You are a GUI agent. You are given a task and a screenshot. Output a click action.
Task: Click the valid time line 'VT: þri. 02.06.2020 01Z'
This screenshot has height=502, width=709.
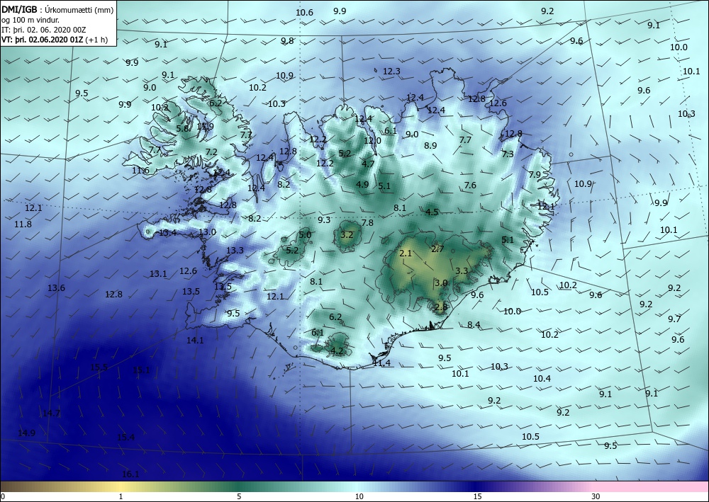tap(43, 40)
